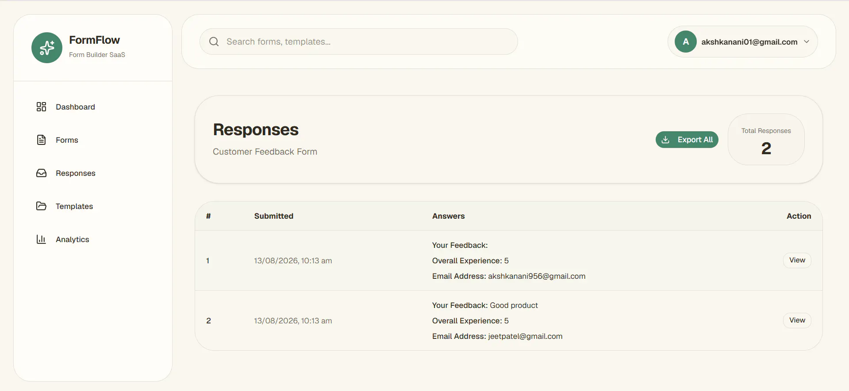The image size is (849, 391).
Task: Click the FormFlow brand title
Action: pos(94,40)
